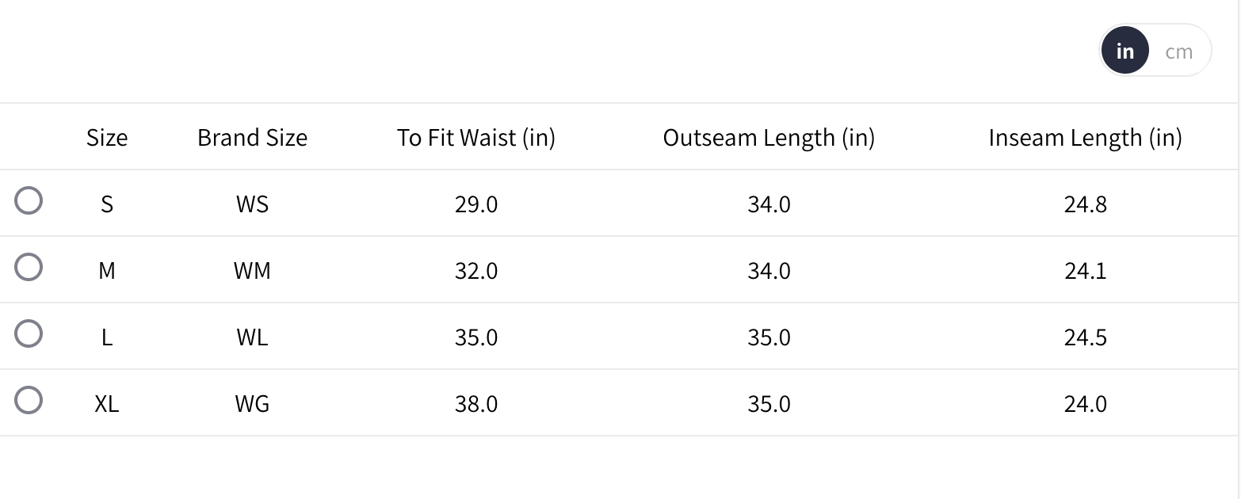
Task: Click the WL brand size cell
Action: pyautogui.click(x=252, y=337)
